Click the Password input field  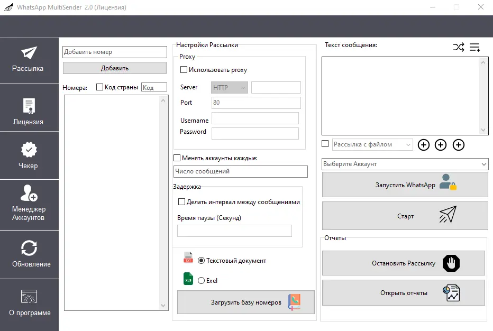[255, 133]
